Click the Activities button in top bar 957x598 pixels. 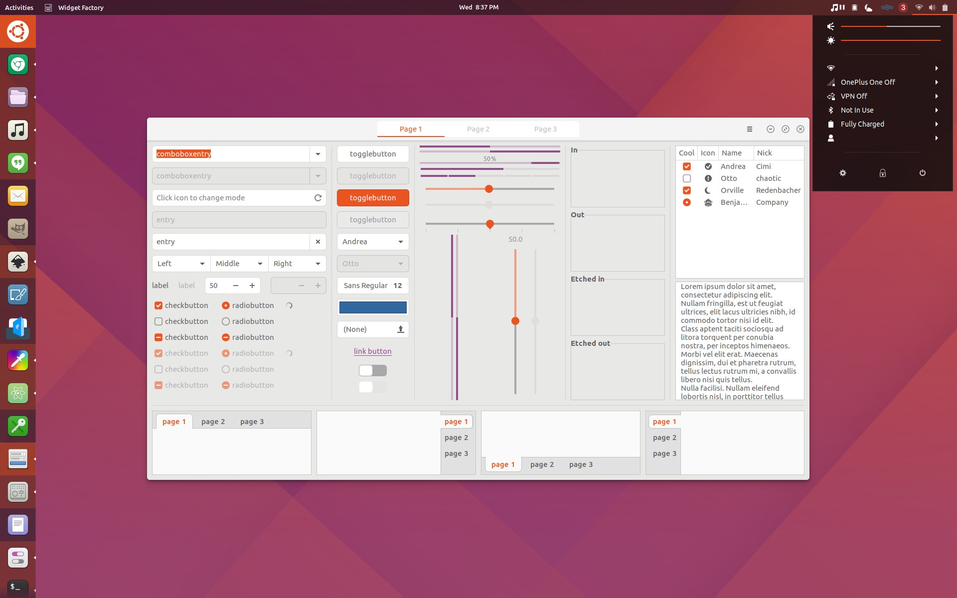click(19, 7)
